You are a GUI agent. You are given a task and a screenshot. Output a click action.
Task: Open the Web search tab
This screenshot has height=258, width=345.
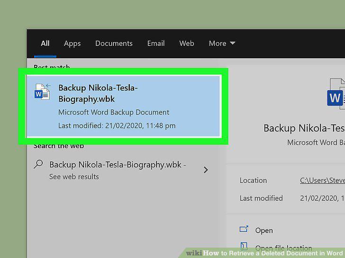pos(187,43)
